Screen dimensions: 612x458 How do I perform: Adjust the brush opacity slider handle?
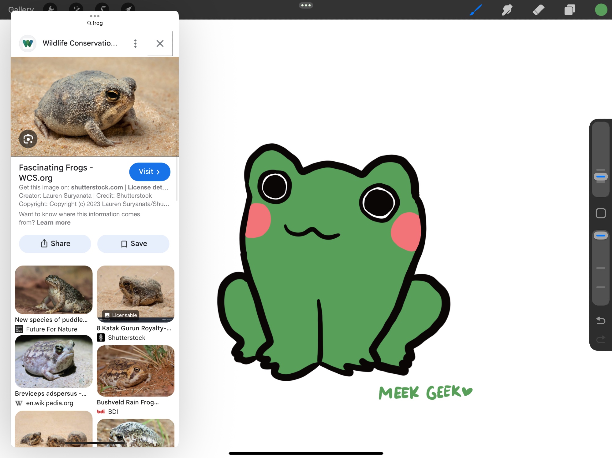tap(601, 236)
